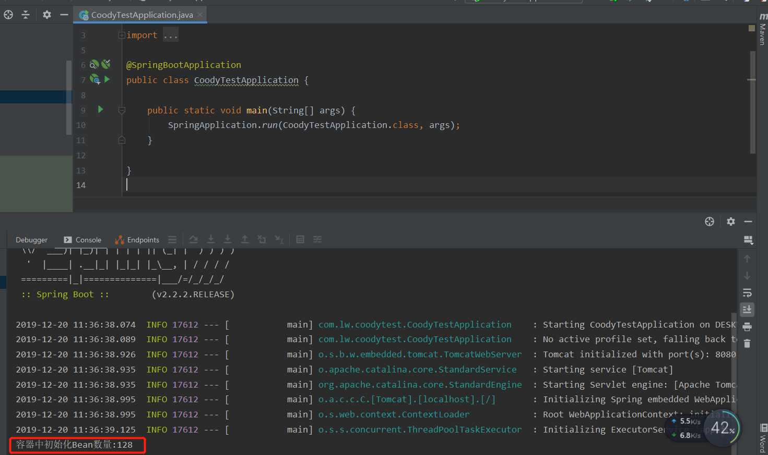Close the CoodyTestApplication.java tab
Viewport: 768px width, 455px height.
tap(199, 15)
